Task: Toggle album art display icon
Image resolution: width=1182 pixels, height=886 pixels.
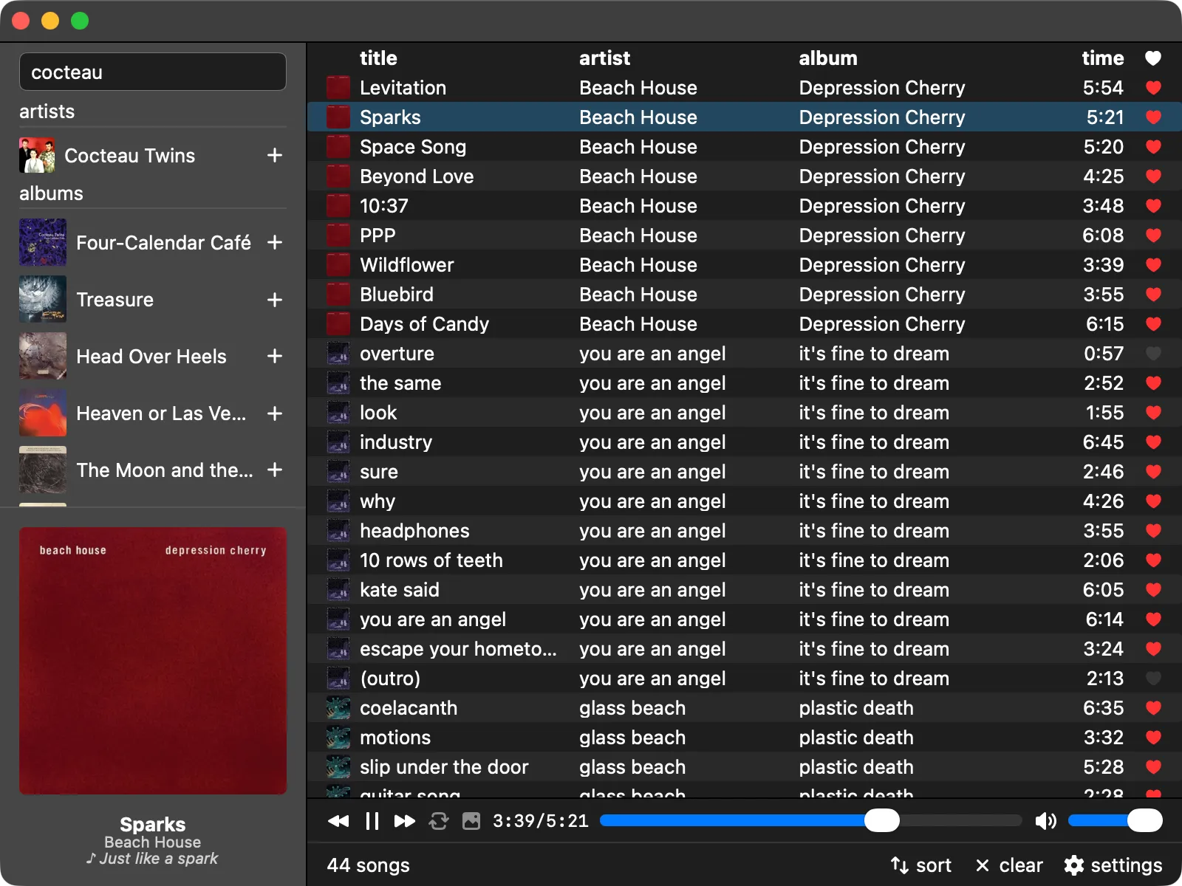Action: click(x=471, y=821)
